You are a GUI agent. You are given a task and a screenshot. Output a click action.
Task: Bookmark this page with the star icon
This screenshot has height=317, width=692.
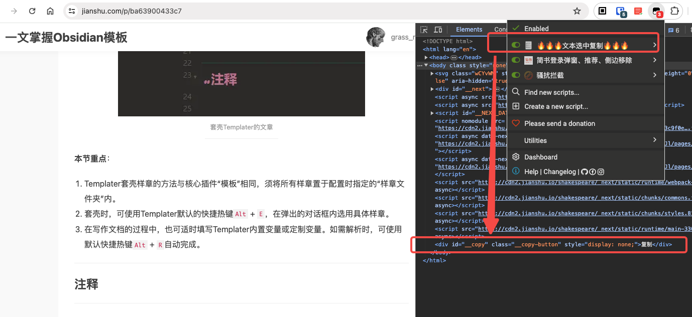pyautogui.click(x=577, y=11)
